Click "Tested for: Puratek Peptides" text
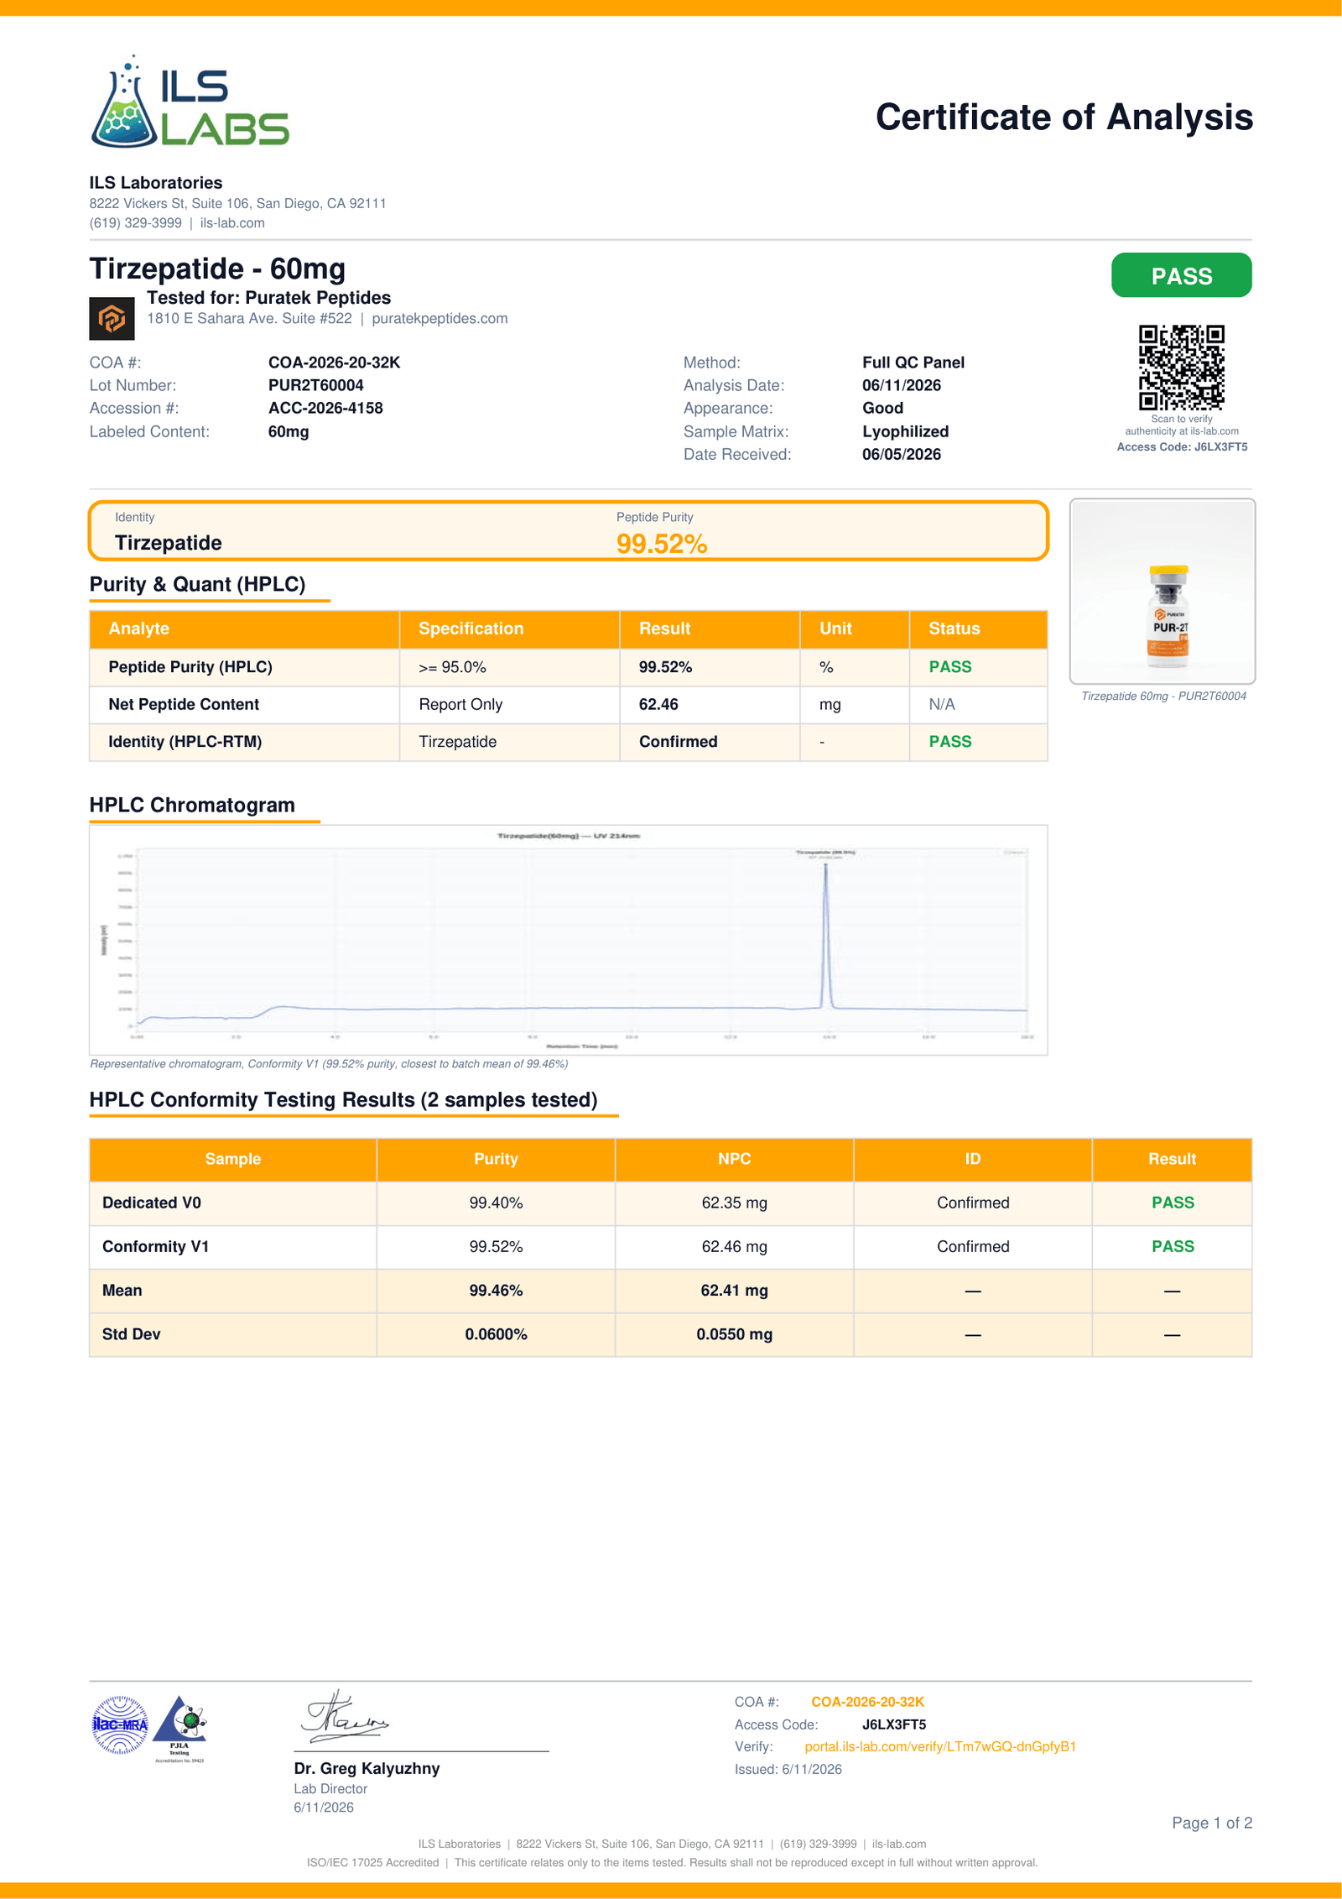 pyautogui.click(x=268, y=298)
